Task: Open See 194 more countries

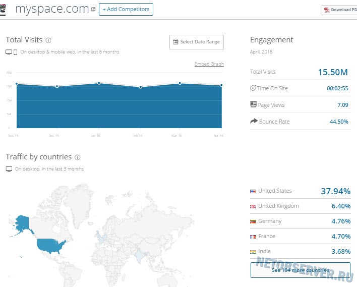Action: click(x=301, y=270)
